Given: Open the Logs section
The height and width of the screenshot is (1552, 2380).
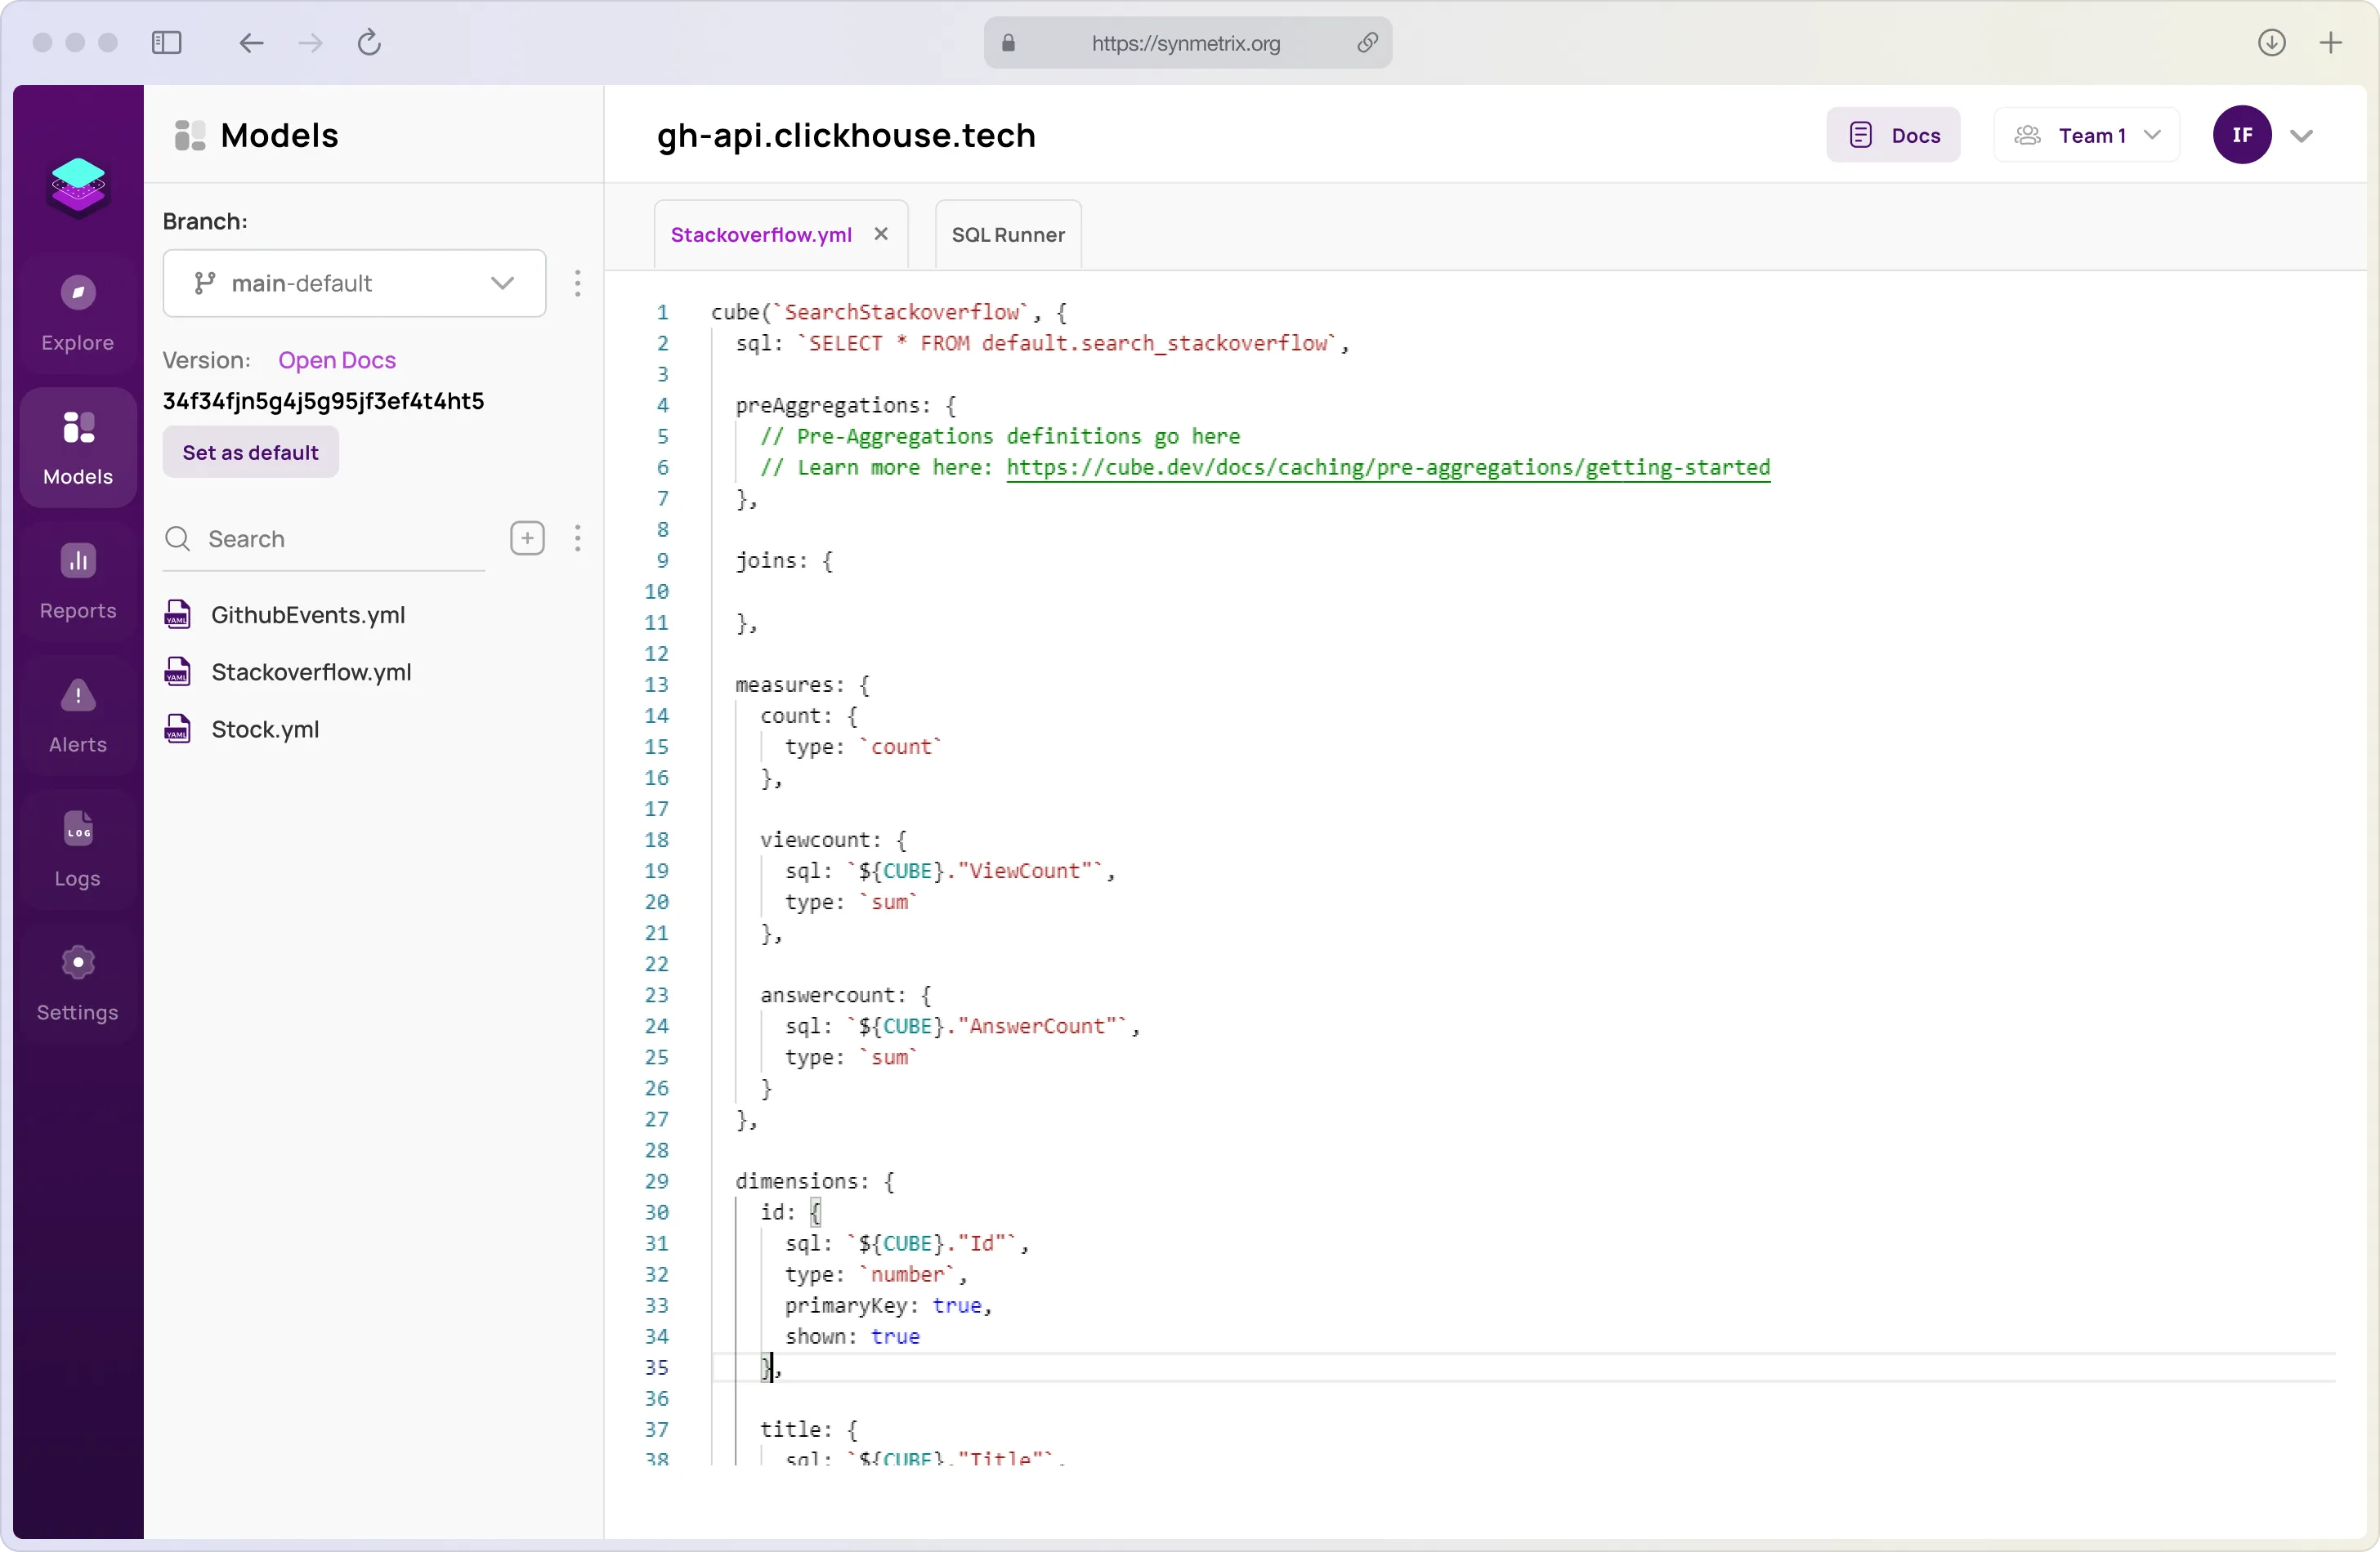Looking at the screenshot, I should [x=78, y=850].
